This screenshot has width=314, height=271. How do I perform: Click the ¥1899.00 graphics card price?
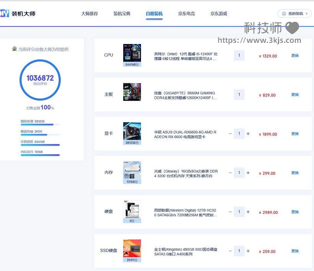pos(268,134)
